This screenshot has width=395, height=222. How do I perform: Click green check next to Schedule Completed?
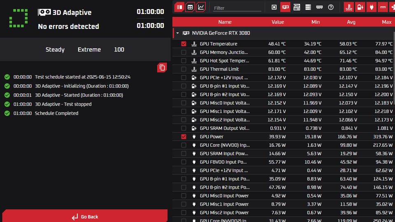[7, 113]
